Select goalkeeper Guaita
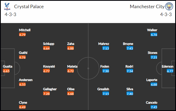 tap(7, 66)
